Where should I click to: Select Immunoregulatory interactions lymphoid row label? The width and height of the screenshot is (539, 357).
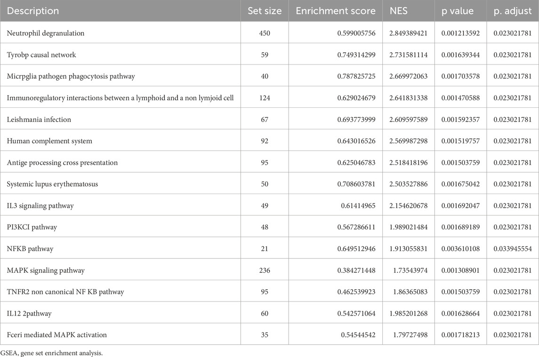click(x=121, y=98)
